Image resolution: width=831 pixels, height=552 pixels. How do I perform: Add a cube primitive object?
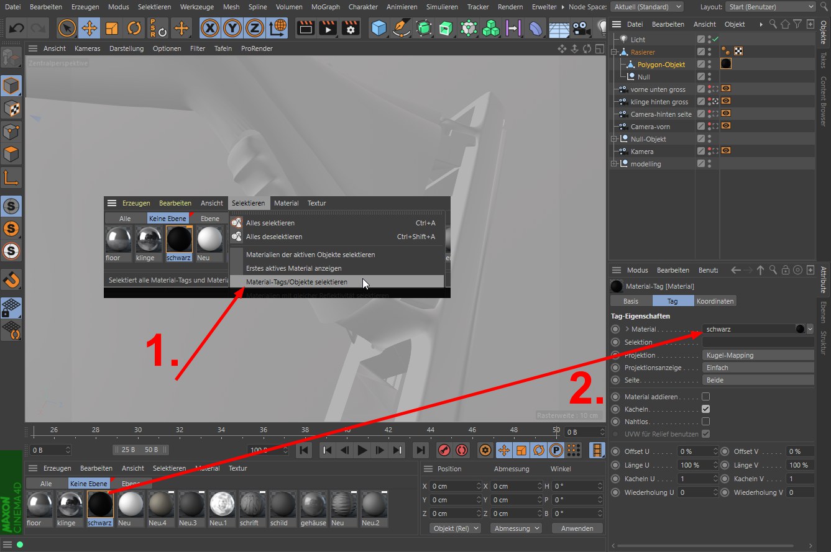point(379,28)
